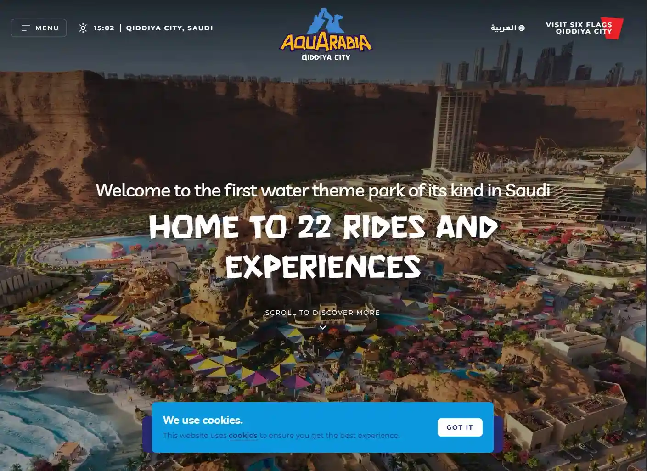Click the globe language icon
The height and width of the screenshot is (471, 647).
click(522, 28)
